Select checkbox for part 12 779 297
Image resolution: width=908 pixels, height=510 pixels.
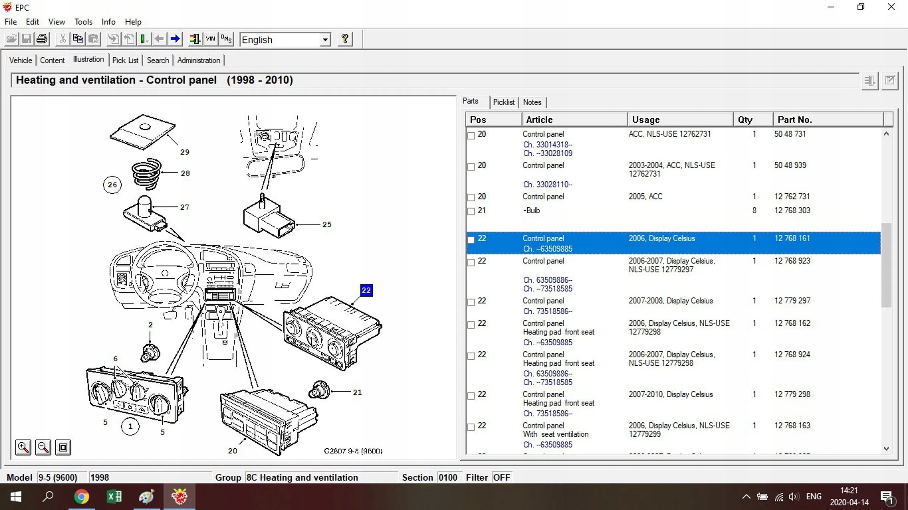point(471,302)
